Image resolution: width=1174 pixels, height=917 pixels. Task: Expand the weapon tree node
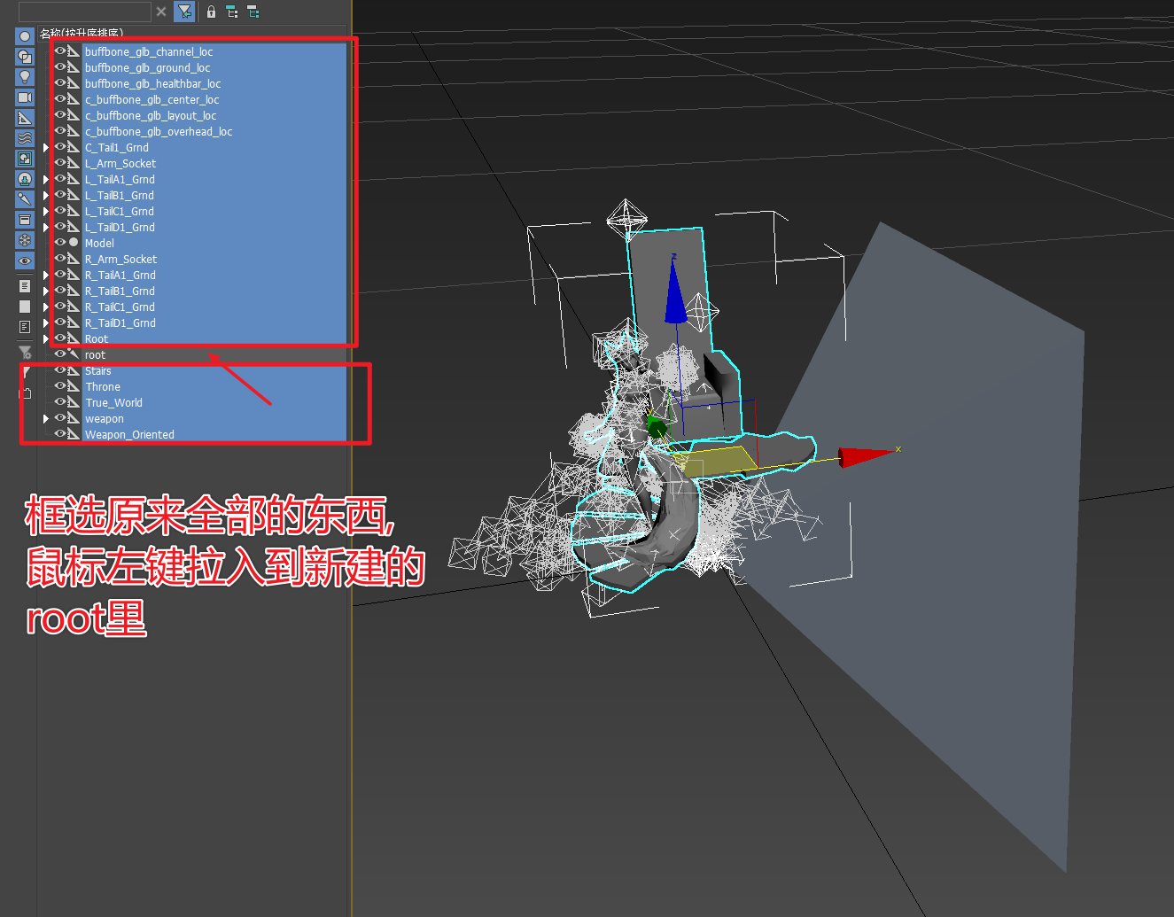46,418
